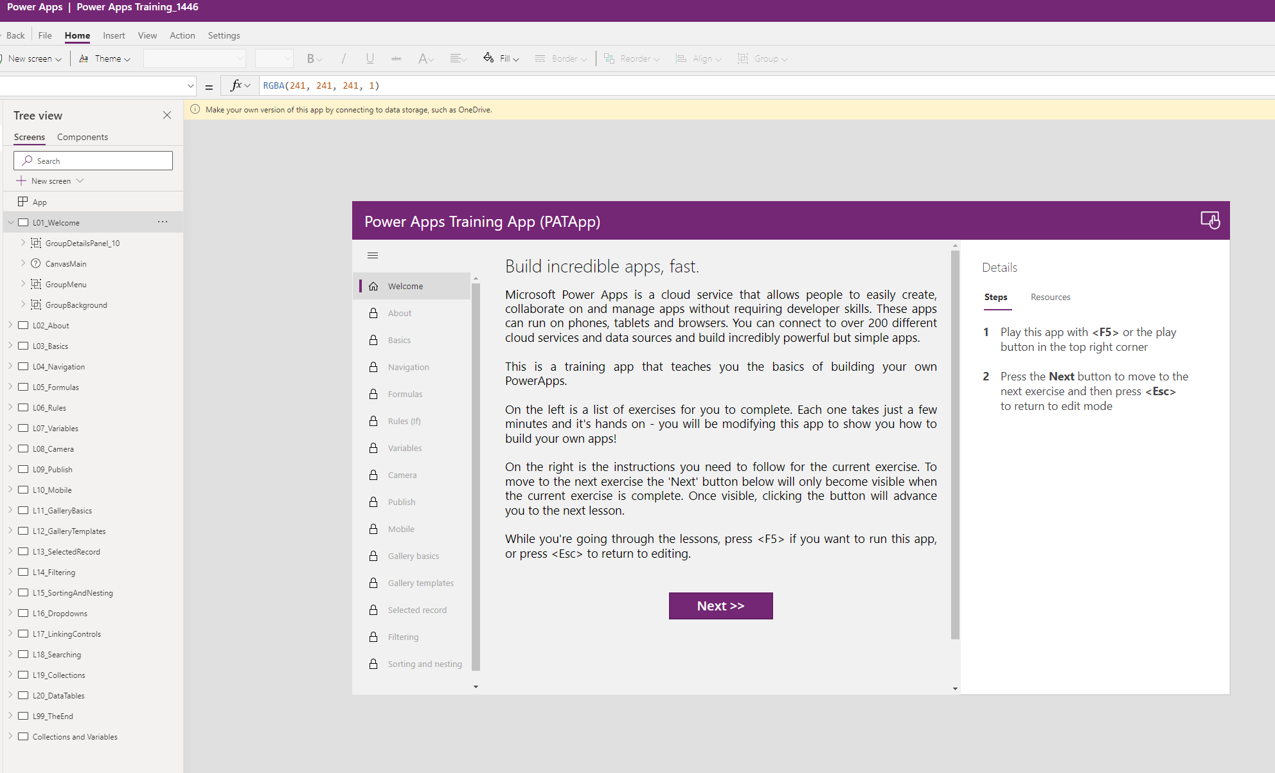
Task: Open the Action tab
Action: 183,35
